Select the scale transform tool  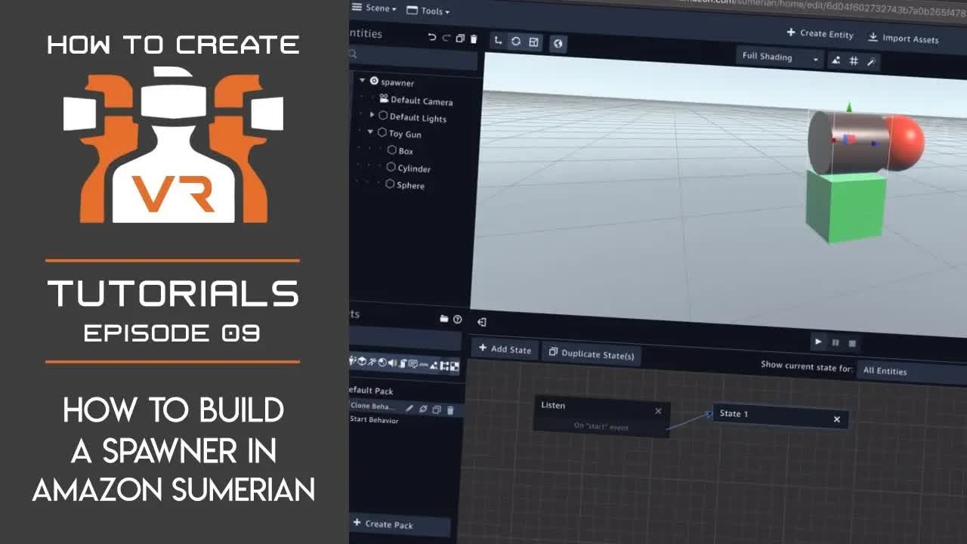533,42
